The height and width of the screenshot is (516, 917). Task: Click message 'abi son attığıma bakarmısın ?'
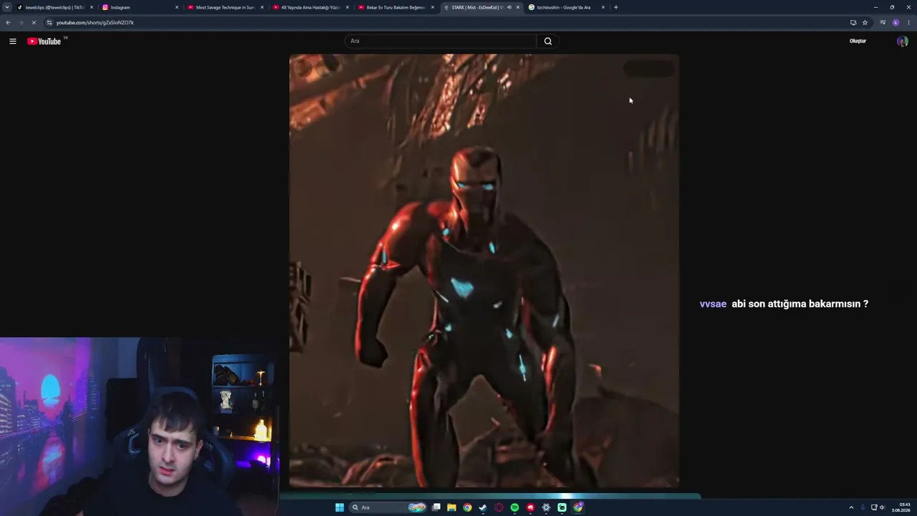coord(800,304)
